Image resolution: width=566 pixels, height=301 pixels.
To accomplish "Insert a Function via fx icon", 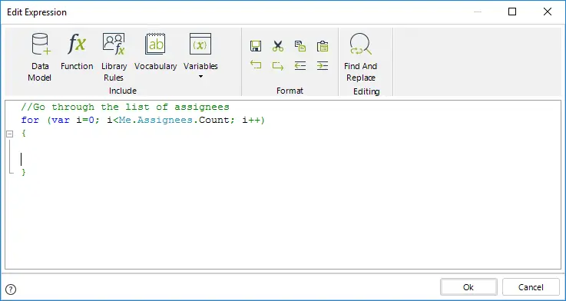I will click(x=77, y=51).
